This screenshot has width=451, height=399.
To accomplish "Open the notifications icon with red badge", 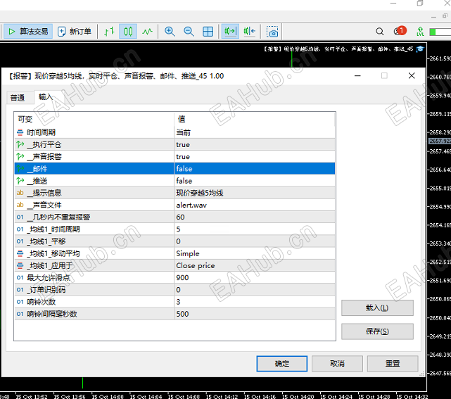I will (x=400, y=31).
